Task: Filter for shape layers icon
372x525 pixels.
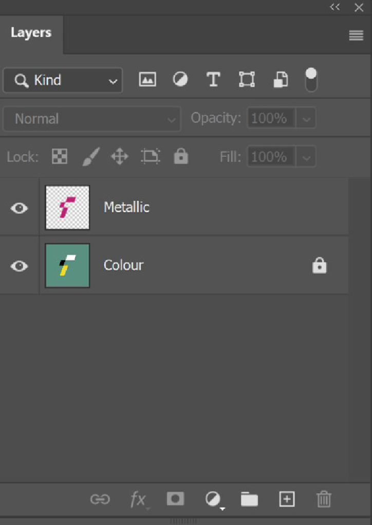Action: (247, 80)
